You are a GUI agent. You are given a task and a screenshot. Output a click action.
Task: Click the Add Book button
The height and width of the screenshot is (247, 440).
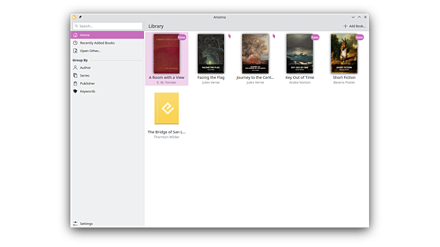tap(355, 26)
